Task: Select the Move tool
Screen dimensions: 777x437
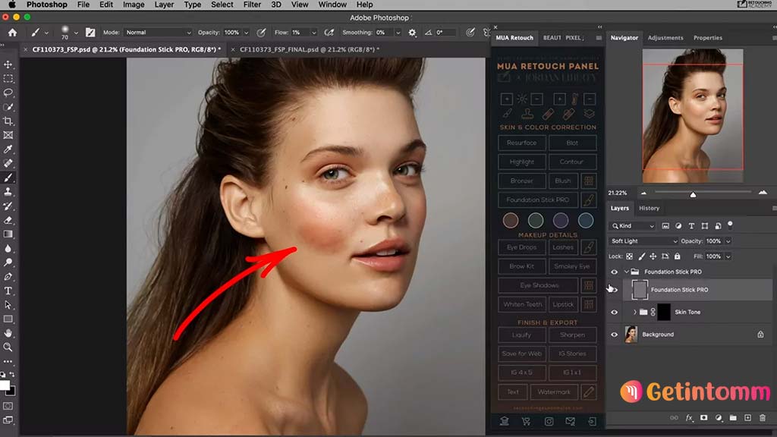Action: 8,64
